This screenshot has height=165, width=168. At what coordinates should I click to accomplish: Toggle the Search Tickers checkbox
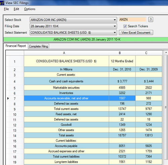(125, 26)
